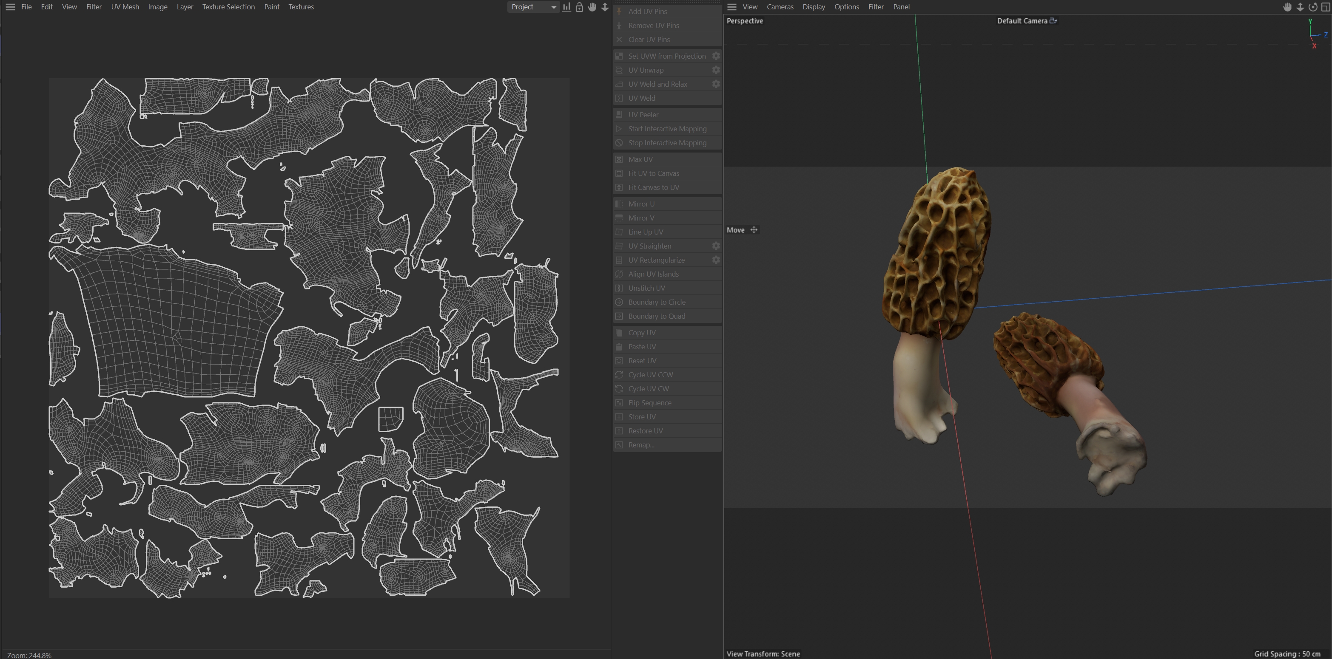1332x659 pixels.
Task: Click the Set UVW from Projection checkerboard icon
Action: tap(619, 56)
